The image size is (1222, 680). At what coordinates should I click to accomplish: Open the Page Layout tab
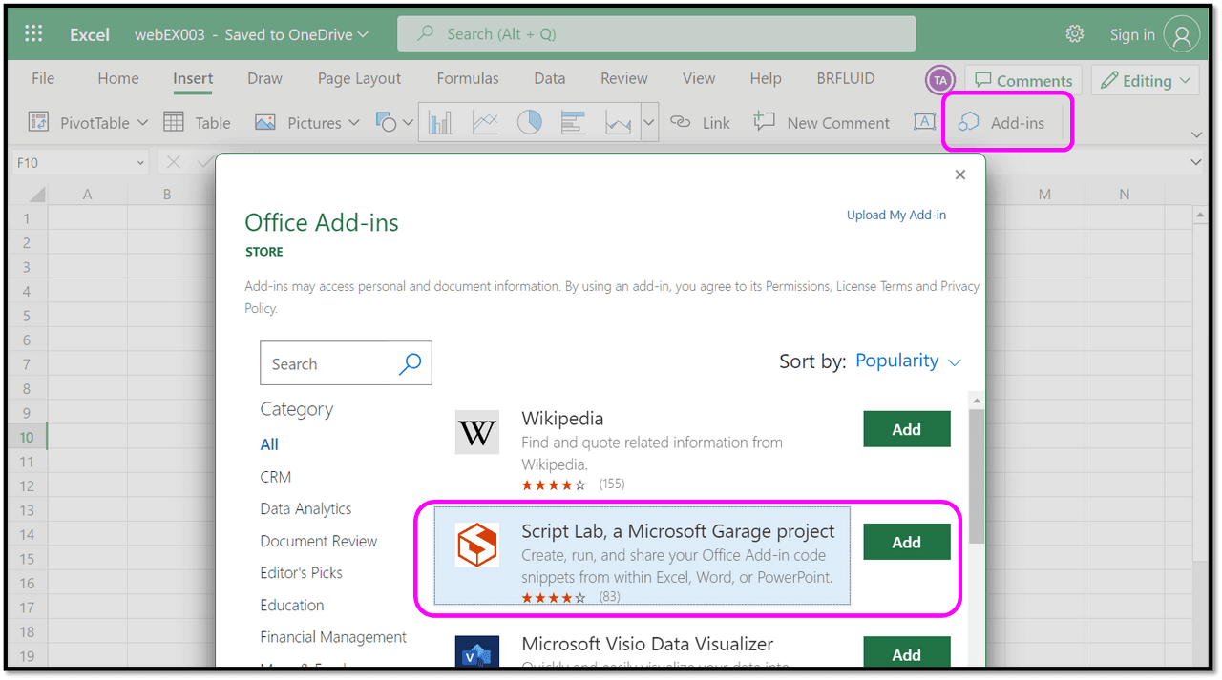359,78
